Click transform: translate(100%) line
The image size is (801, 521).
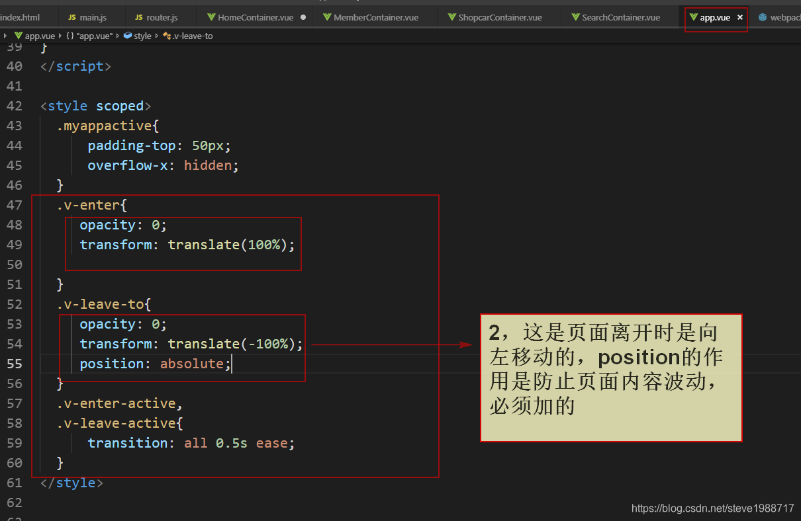coord(187,245)
